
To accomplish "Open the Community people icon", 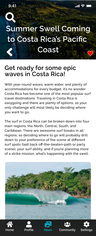I will pos(67,224).
